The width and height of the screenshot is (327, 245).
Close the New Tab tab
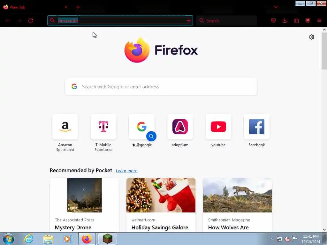point(66,7)
